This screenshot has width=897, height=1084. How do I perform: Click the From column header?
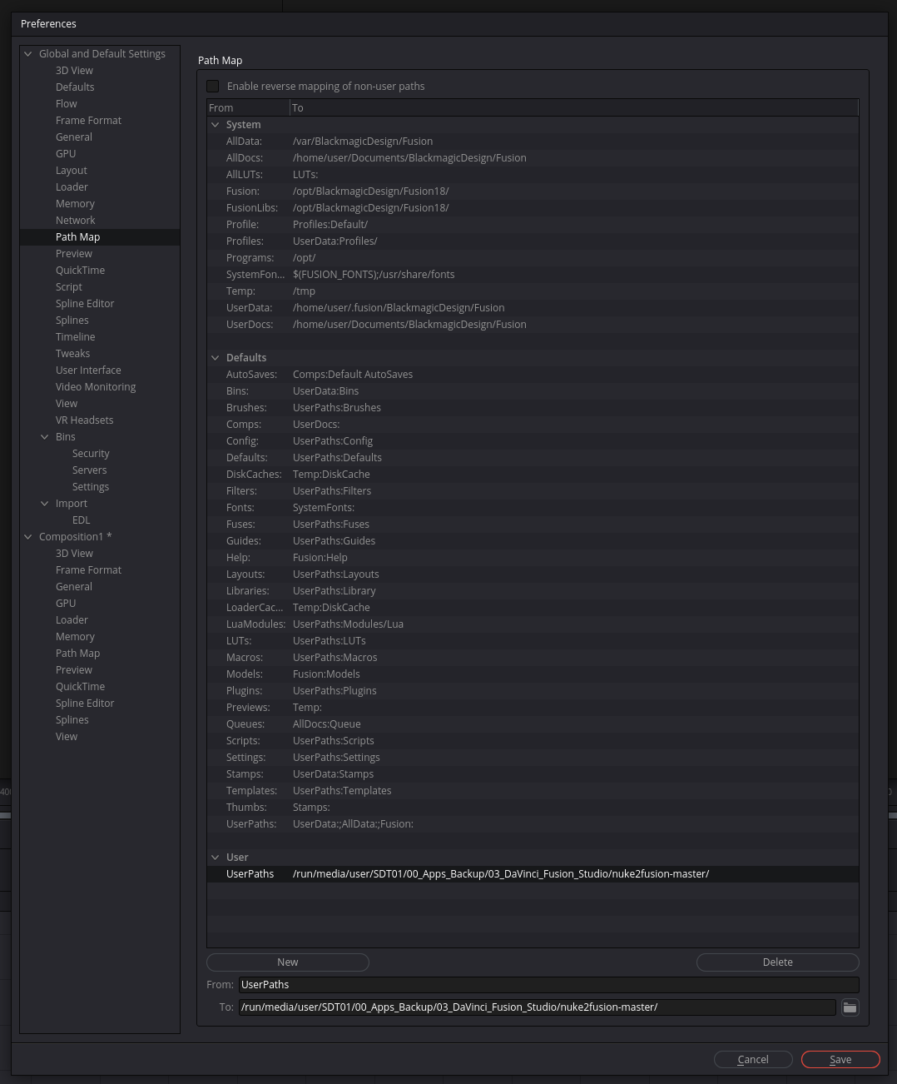coord(247,108)
